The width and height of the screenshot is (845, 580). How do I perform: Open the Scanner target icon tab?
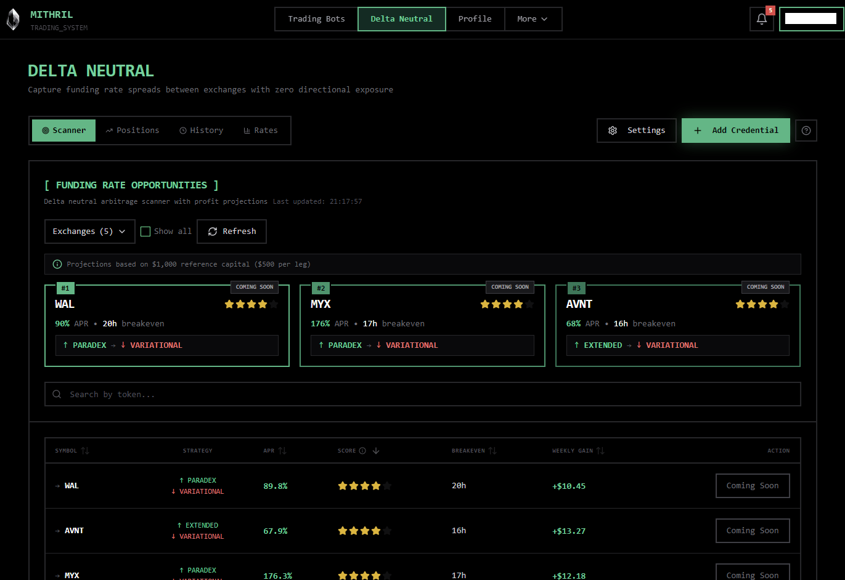[45, 130]
